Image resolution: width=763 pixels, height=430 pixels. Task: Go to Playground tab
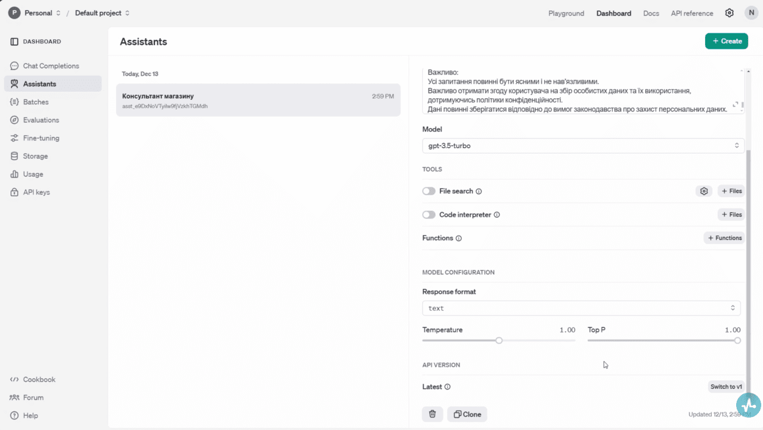click(x=566, y=13)
